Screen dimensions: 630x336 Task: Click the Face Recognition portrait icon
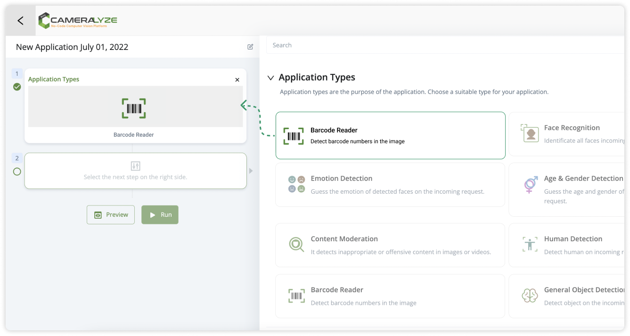[x=530, y=133]
